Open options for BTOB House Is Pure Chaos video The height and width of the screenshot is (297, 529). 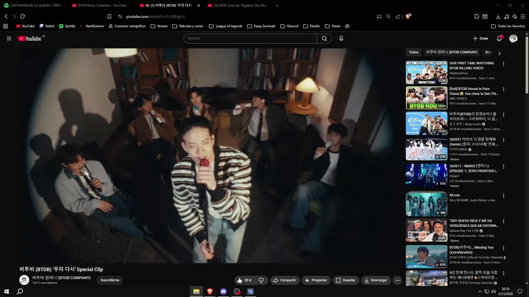click(x=503, y=90)
